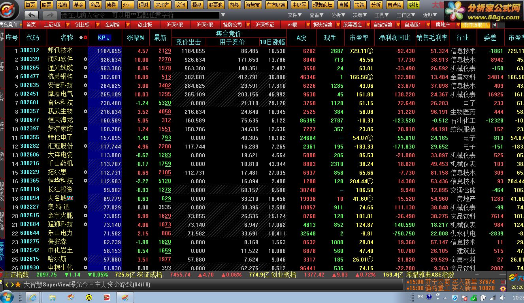Open the 分析 dropdown menu

coord(338,15)
